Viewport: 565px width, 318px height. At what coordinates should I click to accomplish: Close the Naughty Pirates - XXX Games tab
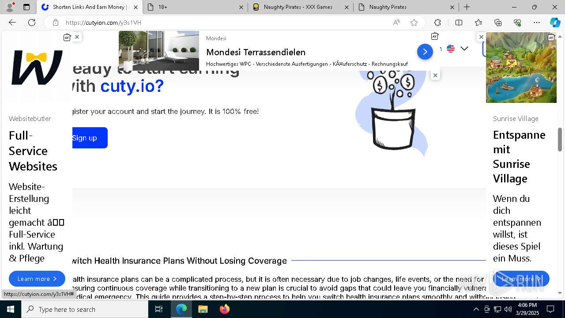(347, 7)
